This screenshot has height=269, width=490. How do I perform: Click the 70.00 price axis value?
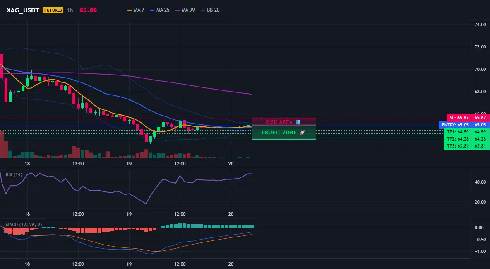(x=480, y=69)
